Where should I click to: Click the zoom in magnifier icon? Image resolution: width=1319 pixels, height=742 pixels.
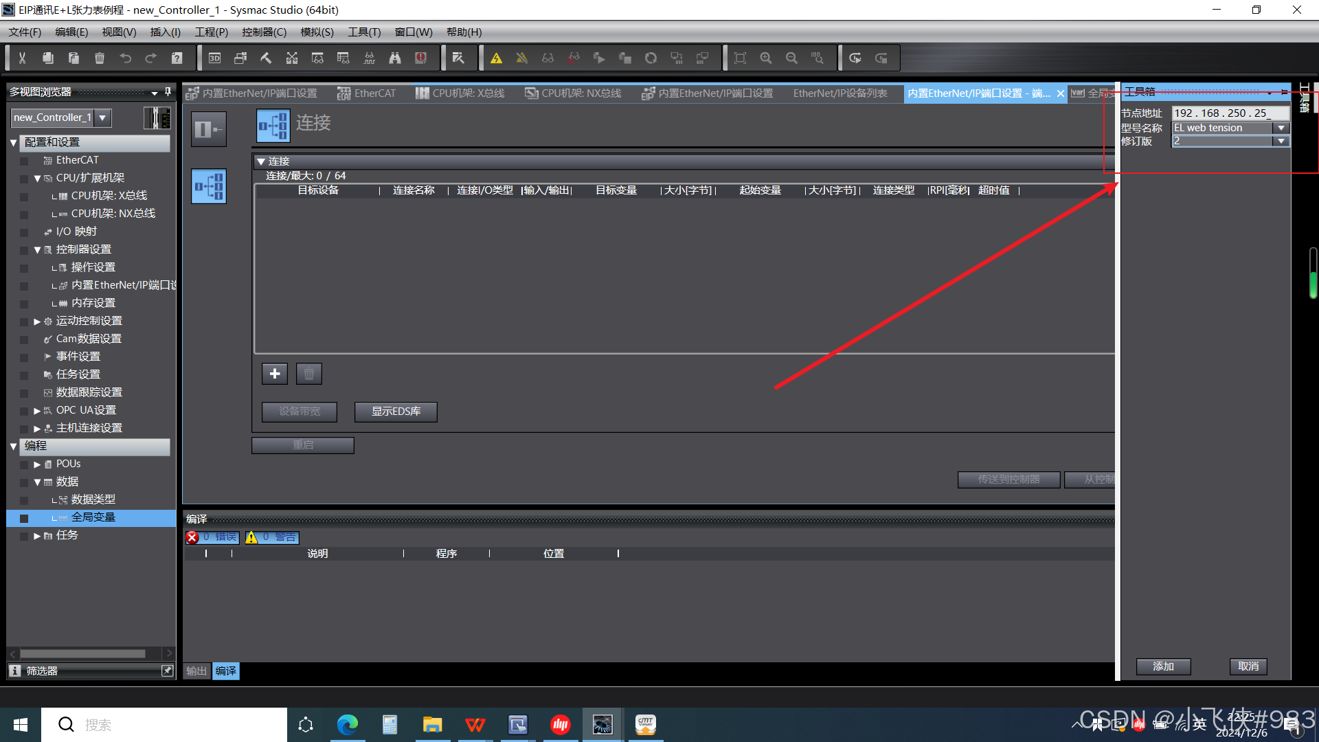(766, 58)
